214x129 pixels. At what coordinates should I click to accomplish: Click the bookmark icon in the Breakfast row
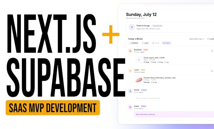point(212,51)
